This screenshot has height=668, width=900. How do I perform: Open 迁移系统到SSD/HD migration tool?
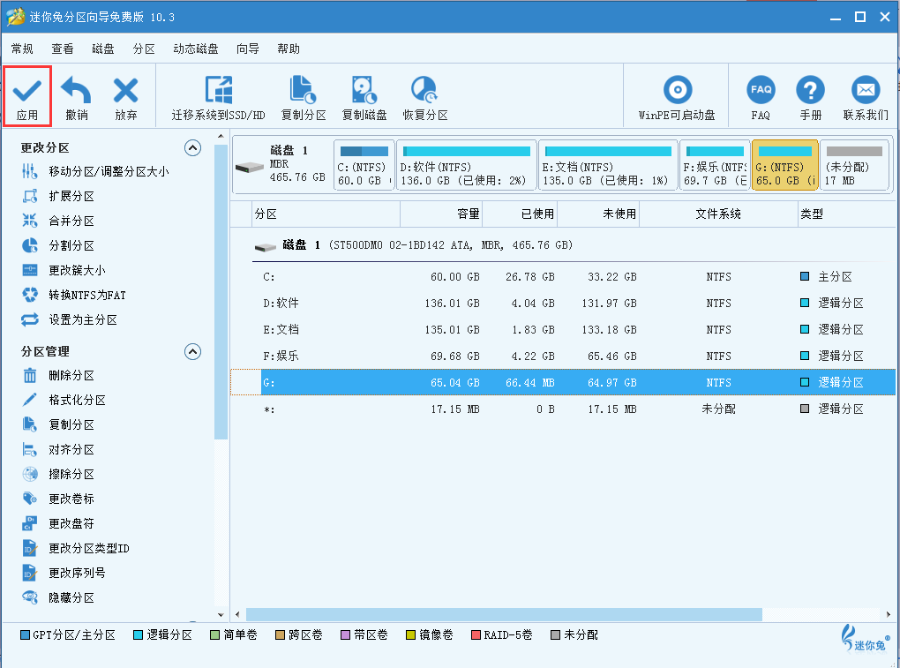(x=218, y=98)
